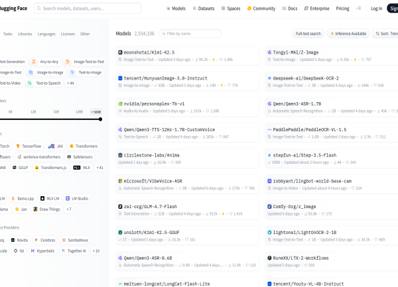Open the Enterprise link
Viewport: 398px width, 287px height.
pyautogui.click(x=317, y=9)
